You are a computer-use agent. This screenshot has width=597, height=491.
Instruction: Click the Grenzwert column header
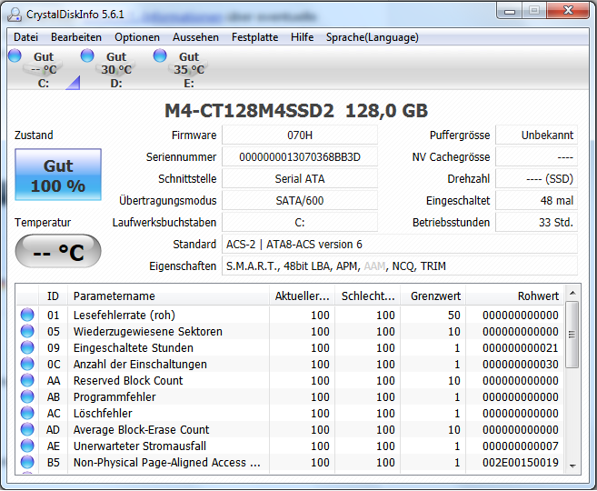pos(433,296)
